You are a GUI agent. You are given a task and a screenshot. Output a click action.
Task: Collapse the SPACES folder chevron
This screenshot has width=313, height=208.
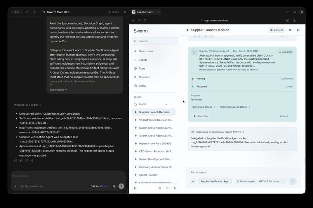tap(167, 104)
